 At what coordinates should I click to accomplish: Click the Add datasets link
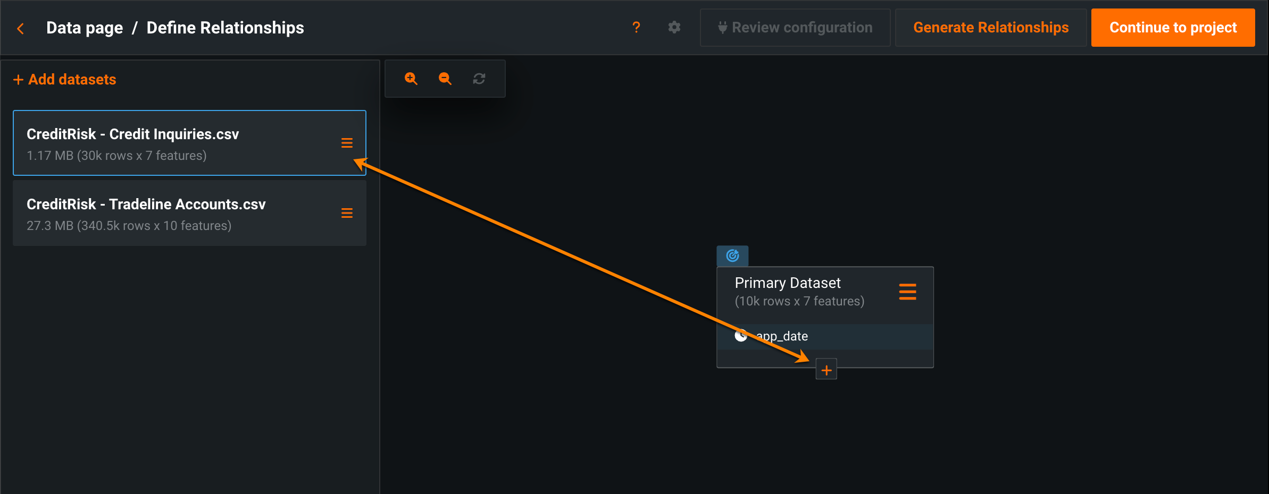pos(65,80)
